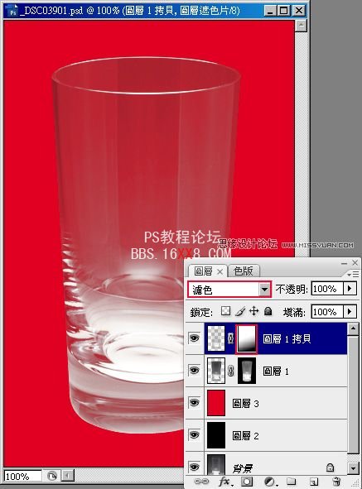Image resolution: width=362 pixels, height=489 pixels.
Task: Select layer thumbnail of 圖層 1
Action: (216, 371)
